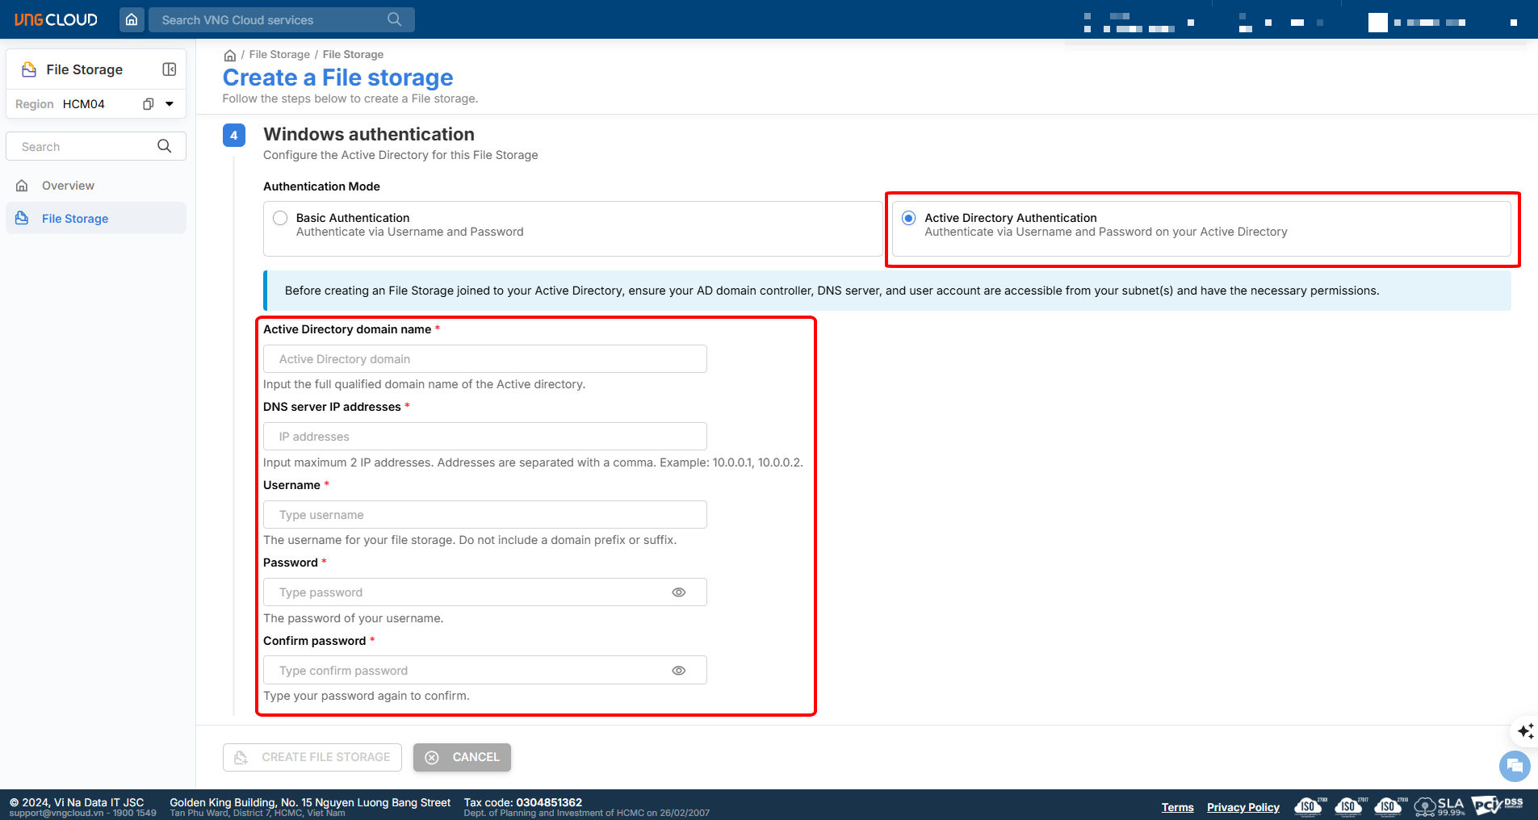Click the Create File Storage button

pyautogui.click(x=312, y=757)
